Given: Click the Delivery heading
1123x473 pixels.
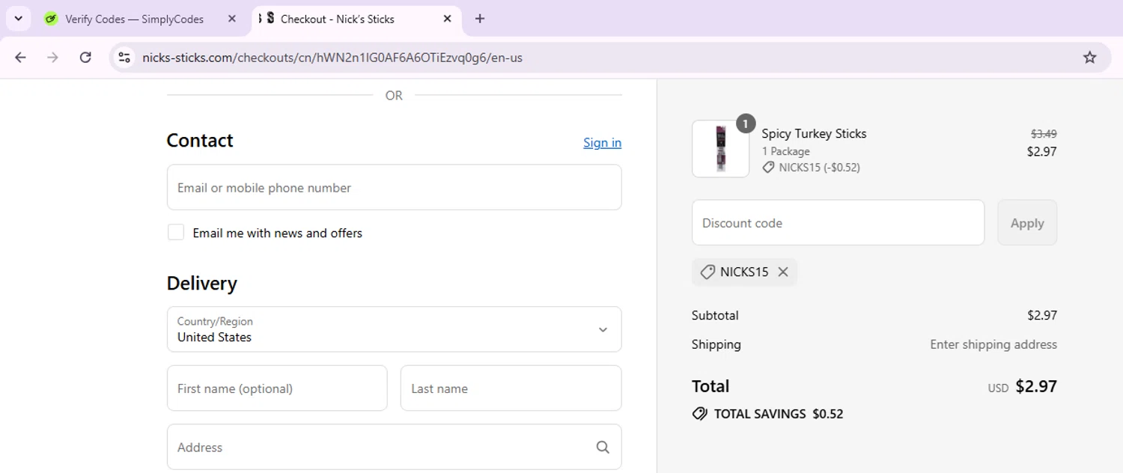Looking at the screenshot, I should [x=202, y=283].
